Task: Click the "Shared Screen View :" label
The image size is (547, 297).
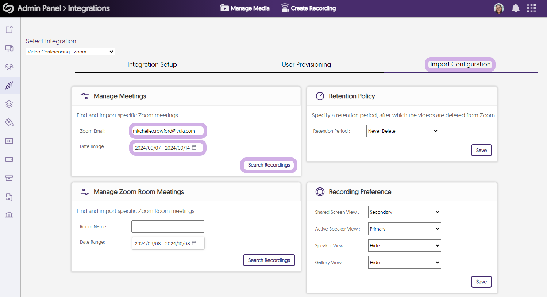Action: [337, 212]
